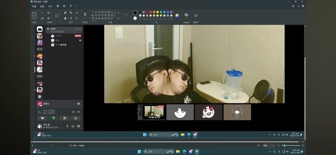The height and width of the screenshot is (155, 336).
Task: Click the white hat avatar call tile
Action: tap(180, 112)
